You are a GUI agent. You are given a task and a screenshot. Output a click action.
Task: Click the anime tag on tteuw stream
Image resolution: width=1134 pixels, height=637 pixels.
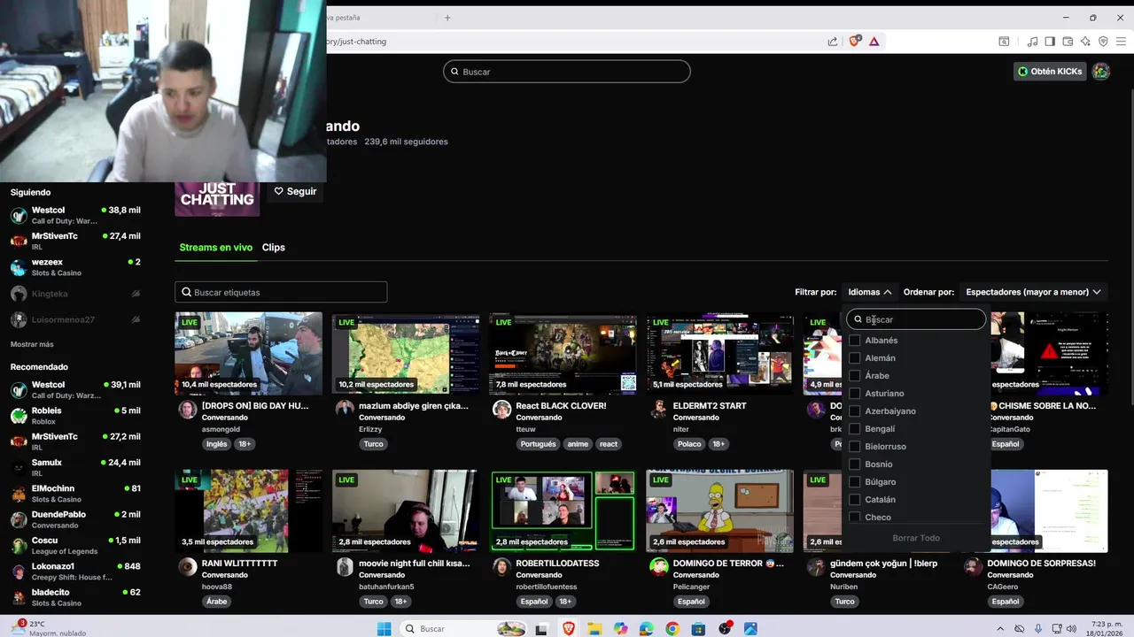(578, 444)
